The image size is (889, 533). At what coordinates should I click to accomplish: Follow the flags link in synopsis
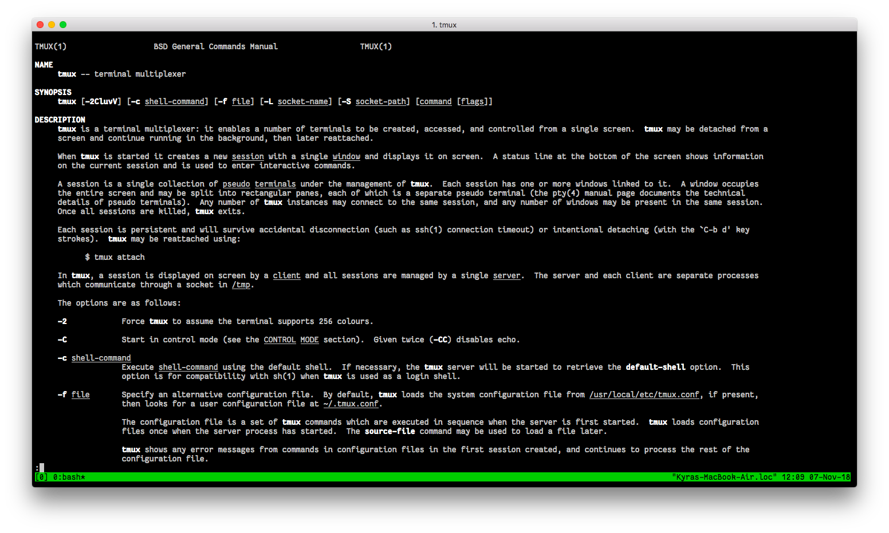[x=473, y=101]
